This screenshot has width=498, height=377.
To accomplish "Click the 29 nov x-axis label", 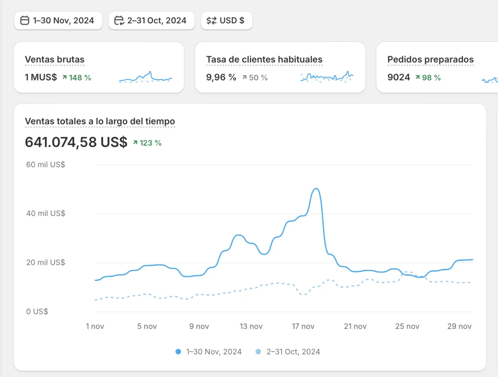I will [x=459, y=326].
